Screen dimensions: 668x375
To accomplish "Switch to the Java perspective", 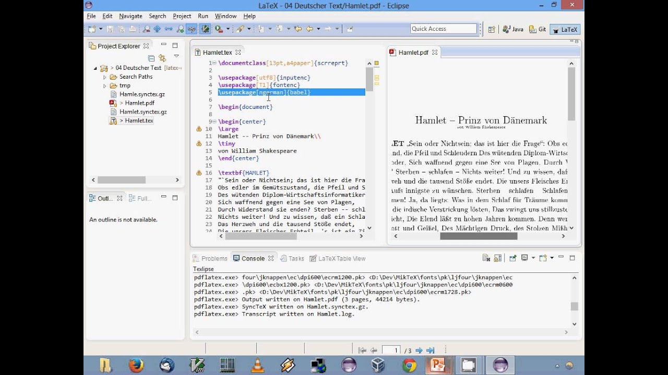I will click(513, 29).
